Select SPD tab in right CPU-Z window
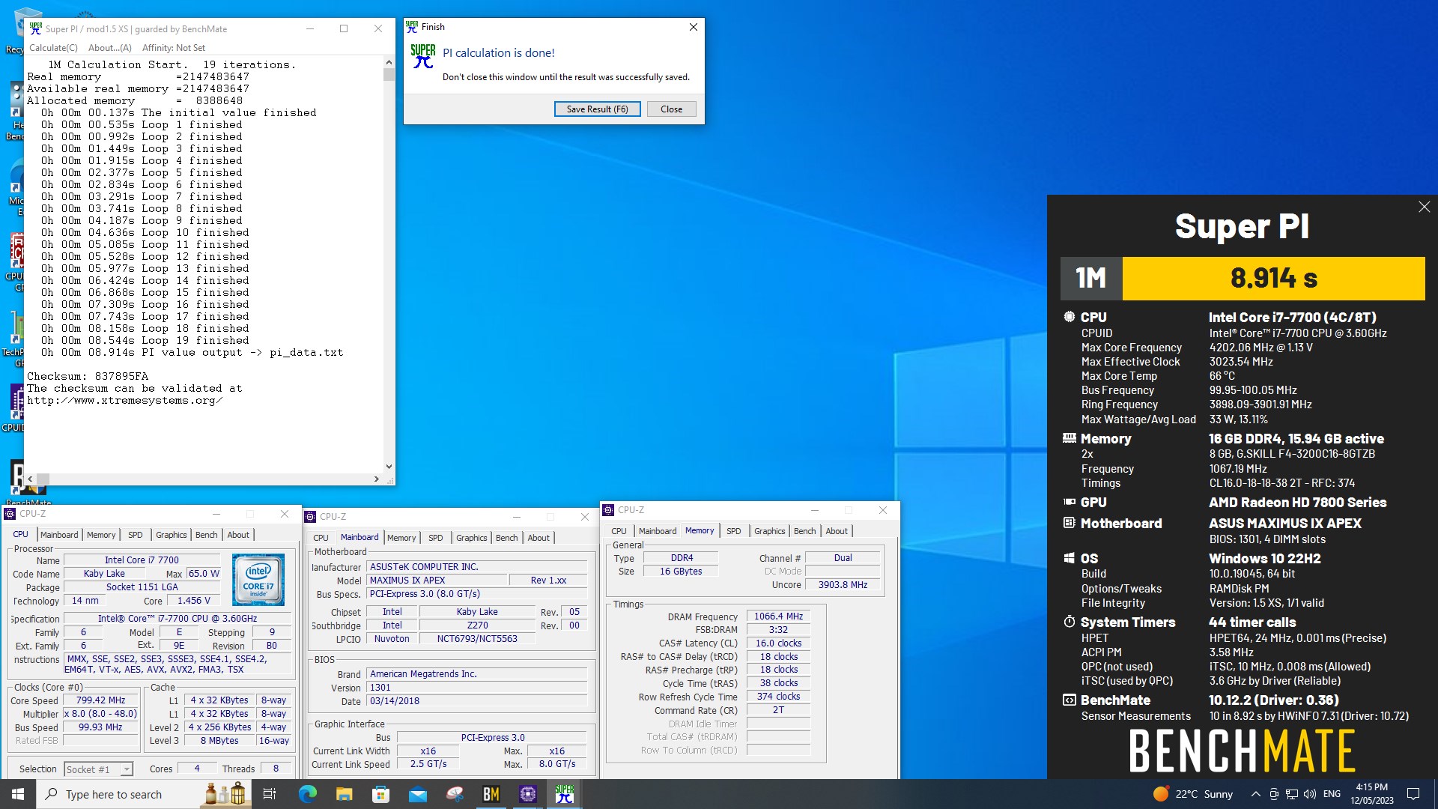 pyautogui.click(x=734, y=531)
